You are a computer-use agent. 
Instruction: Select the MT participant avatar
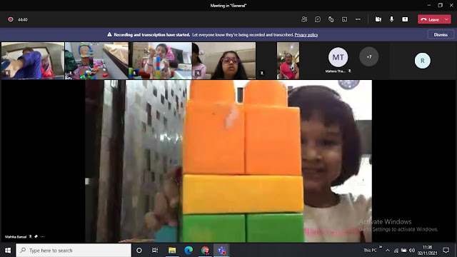tap(338, 57)
